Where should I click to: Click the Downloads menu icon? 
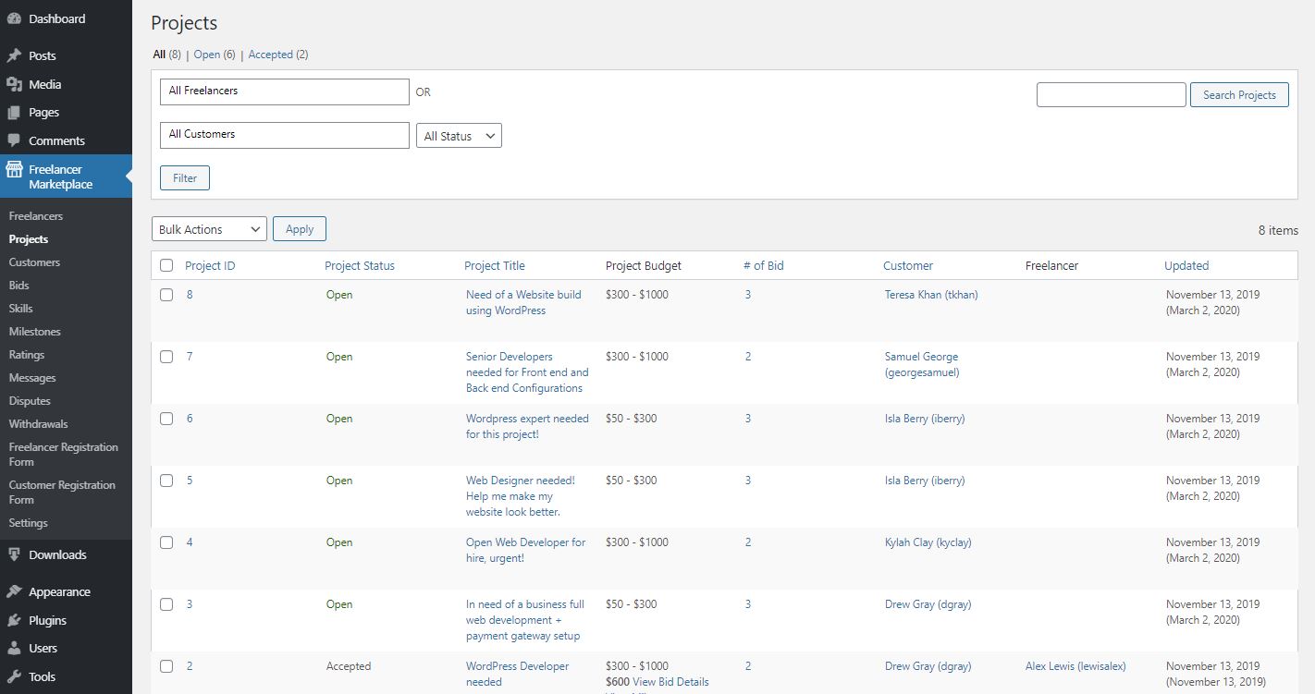[x=14, y=554]
